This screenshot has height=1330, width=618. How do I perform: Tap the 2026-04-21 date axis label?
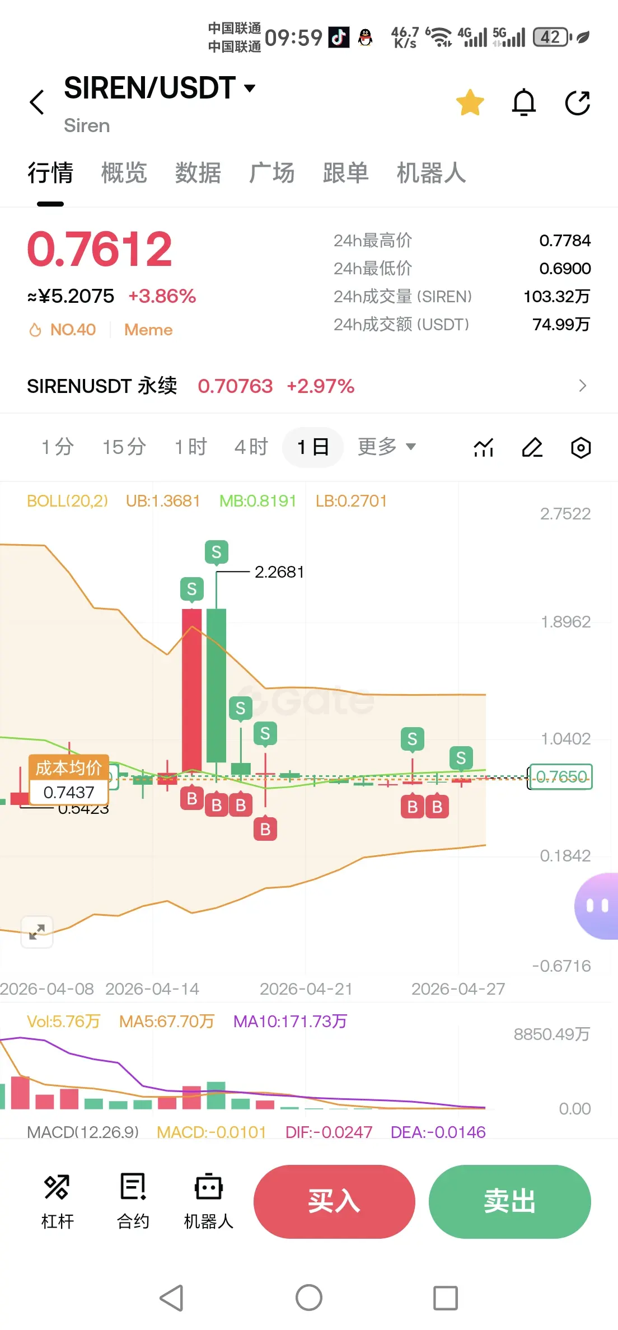click(306, 989)
